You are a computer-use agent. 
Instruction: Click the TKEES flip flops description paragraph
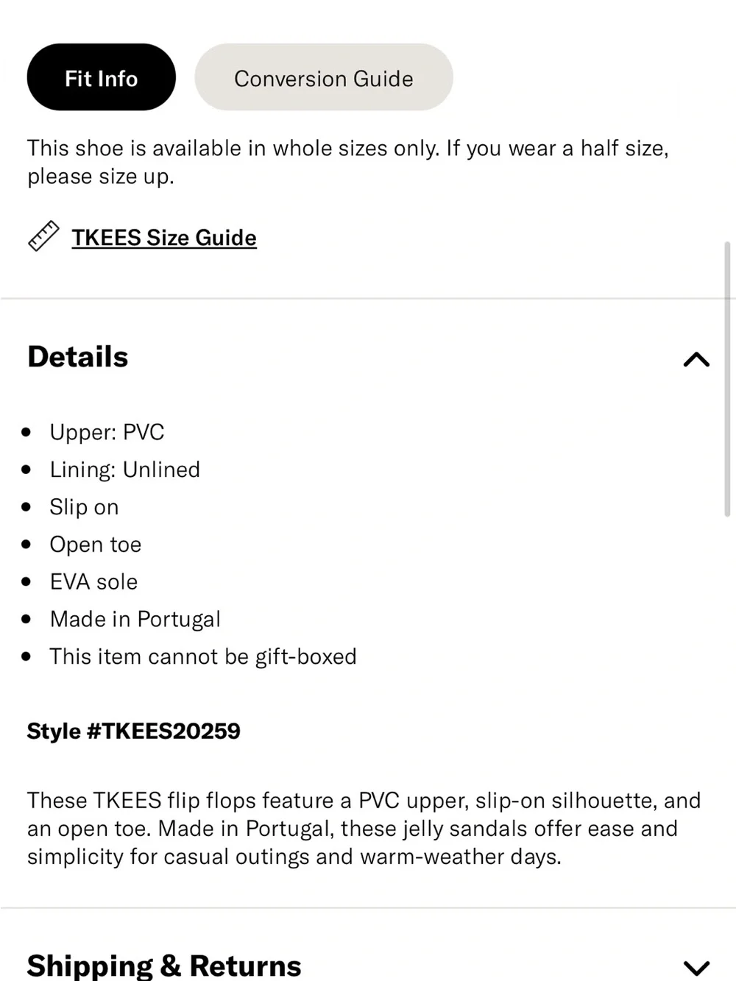tap(364, 828)
